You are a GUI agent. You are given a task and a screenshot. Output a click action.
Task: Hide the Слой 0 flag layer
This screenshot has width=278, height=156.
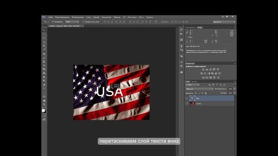(187, 104)
